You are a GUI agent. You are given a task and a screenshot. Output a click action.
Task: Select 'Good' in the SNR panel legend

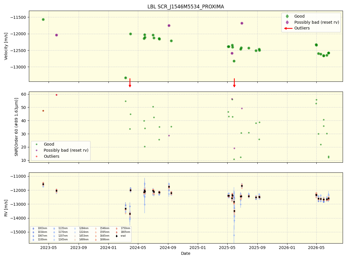(49, 144)
